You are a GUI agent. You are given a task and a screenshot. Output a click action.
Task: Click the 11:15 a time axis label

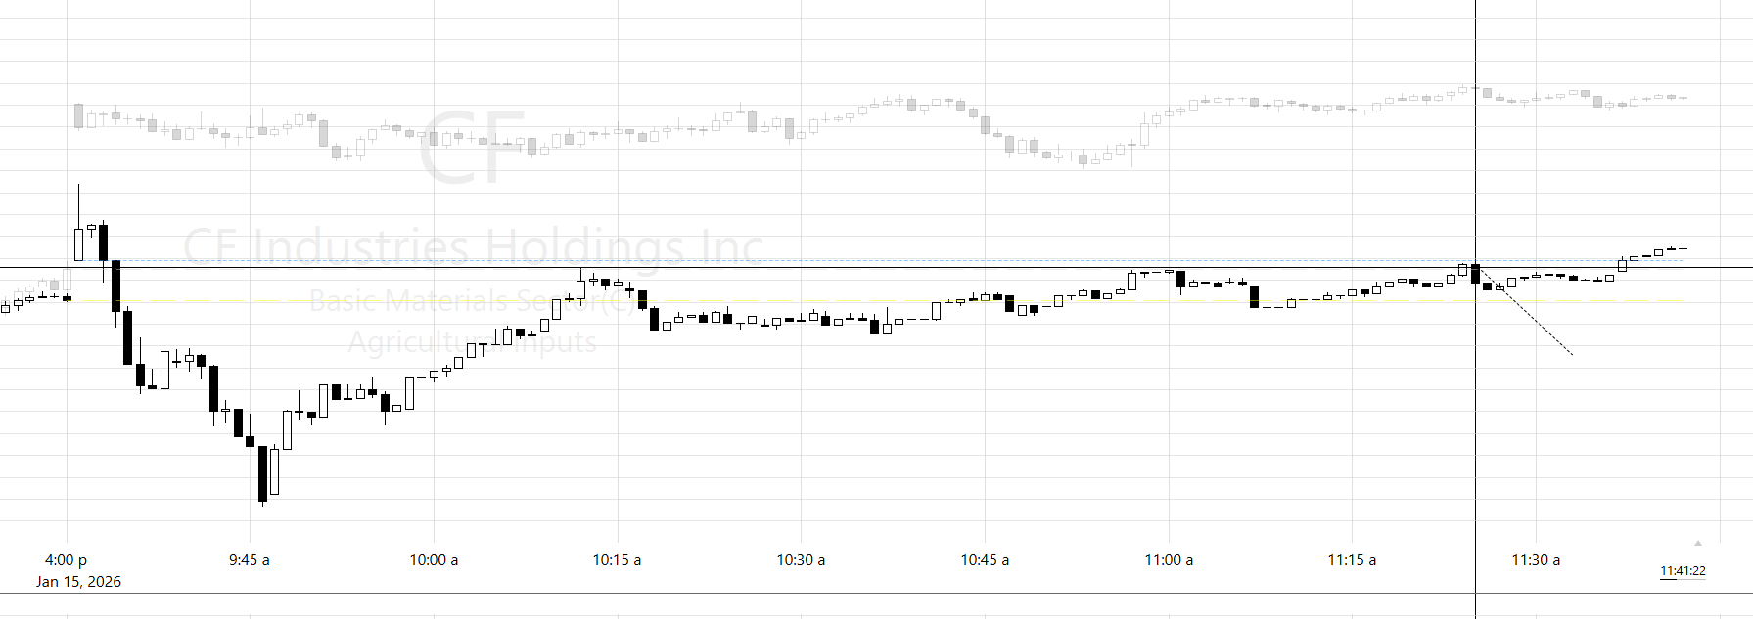point(1352,560)
